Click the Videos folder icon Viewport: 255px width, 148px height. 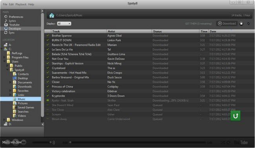tap(15, 116)
